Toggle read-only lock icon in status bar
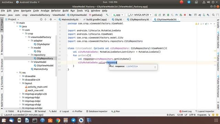Viewport: 220px width, 124px height. (x=209, y=115)
